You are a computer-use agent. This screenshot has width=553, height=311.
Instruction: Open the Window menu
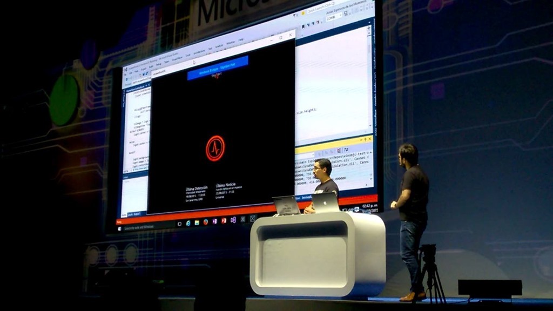coord(230,43)
